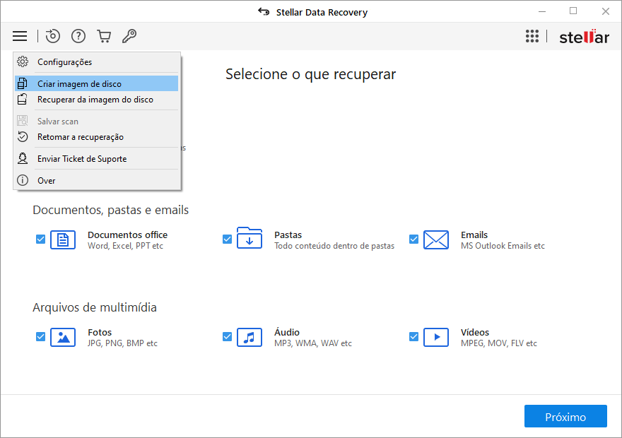Select Recuperar da imagem do disco
The width and height of the screenshot is (622, 438).
[95, 100]
